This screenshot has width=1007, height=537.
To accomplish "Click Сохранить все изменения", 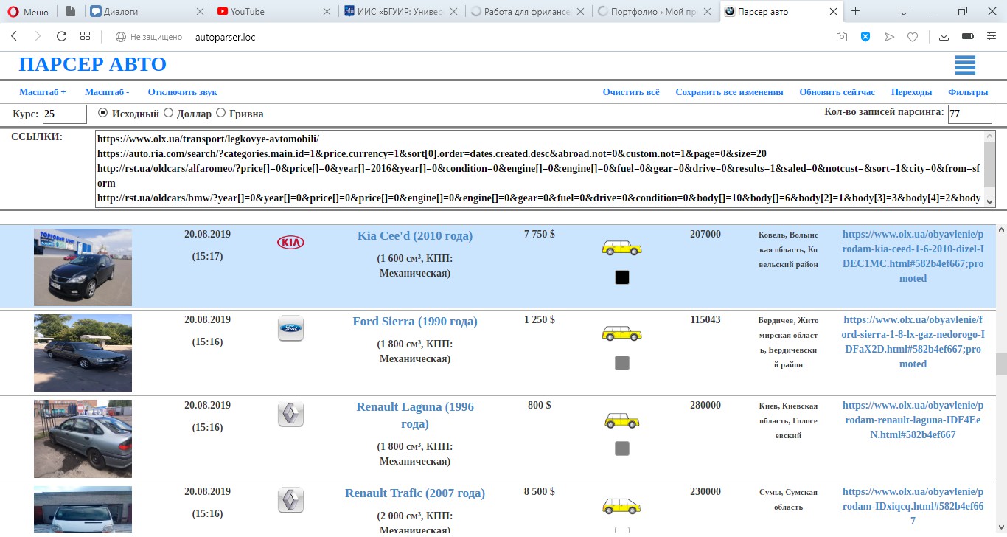I will 729,92.
